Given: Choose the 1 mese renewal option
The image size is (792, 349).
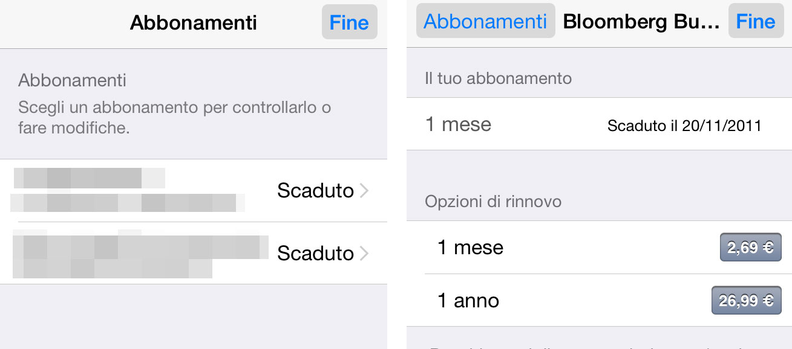Looking at the screenshot, I should pyautogui.click(x=470, y=247).
